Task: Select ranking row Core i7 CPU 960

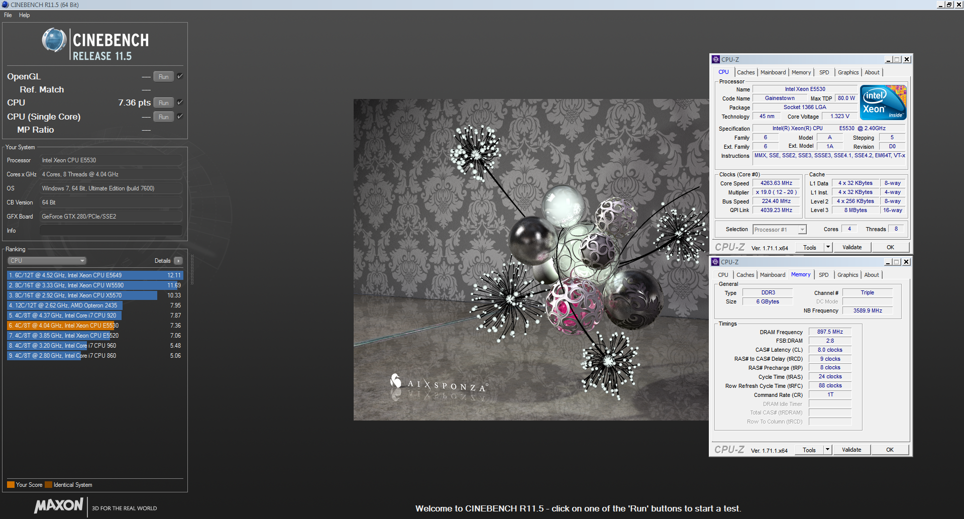Action: 95,346
